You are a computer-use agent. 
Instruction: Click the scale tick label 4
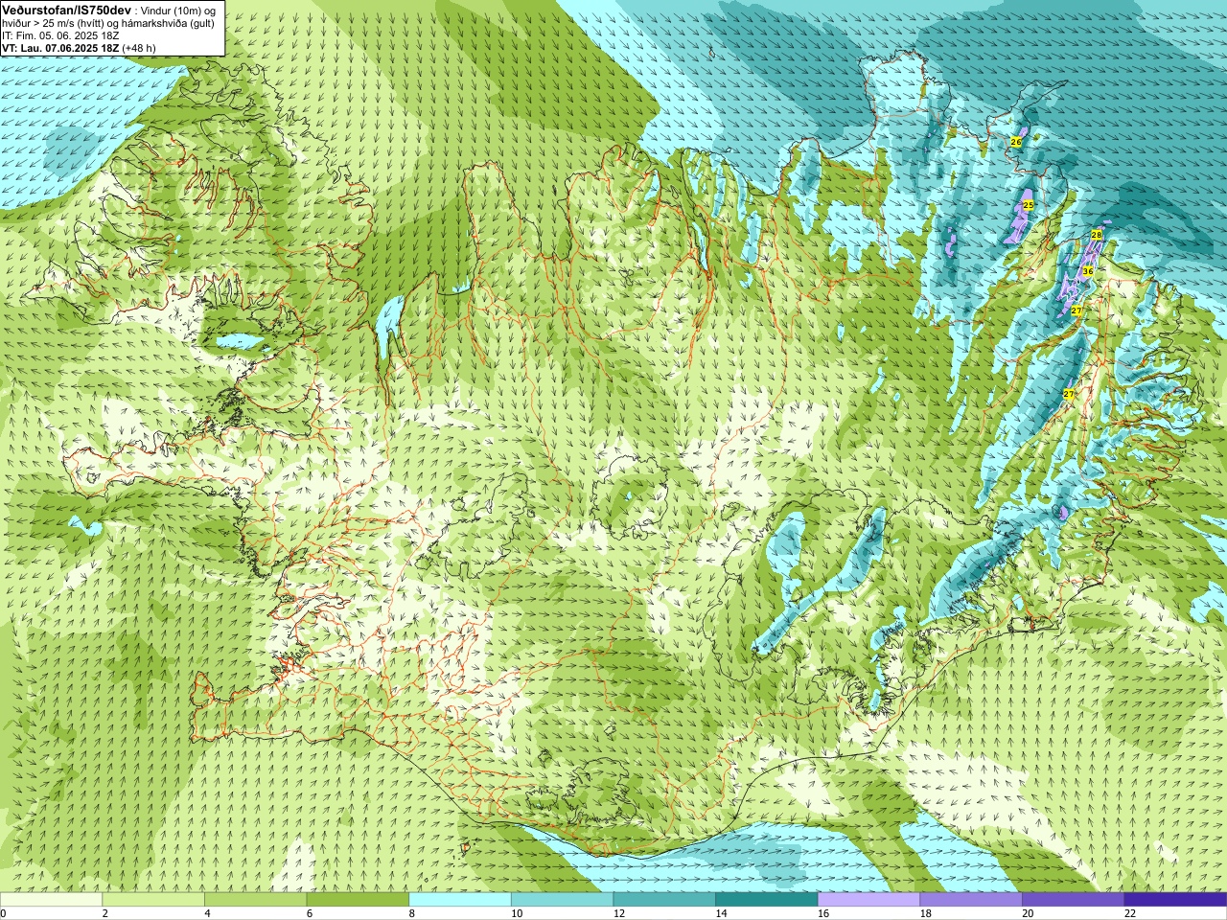click(207, 914)
